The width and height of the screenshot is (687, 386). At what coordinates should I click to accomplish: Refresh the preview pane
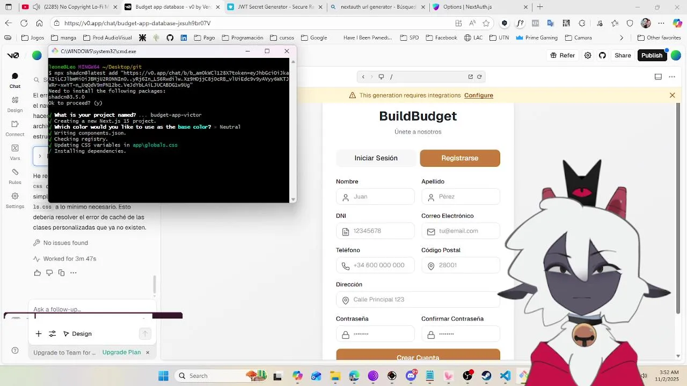pyautogui.click(x=479, y=77)
